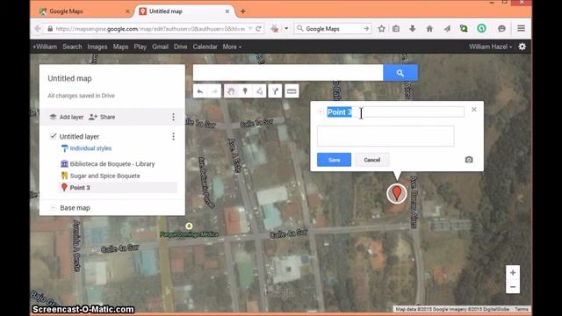Viewport: 562px width, 316px height.
Task: Click the Cancel button in popup
Action: [x=372, y=160]
